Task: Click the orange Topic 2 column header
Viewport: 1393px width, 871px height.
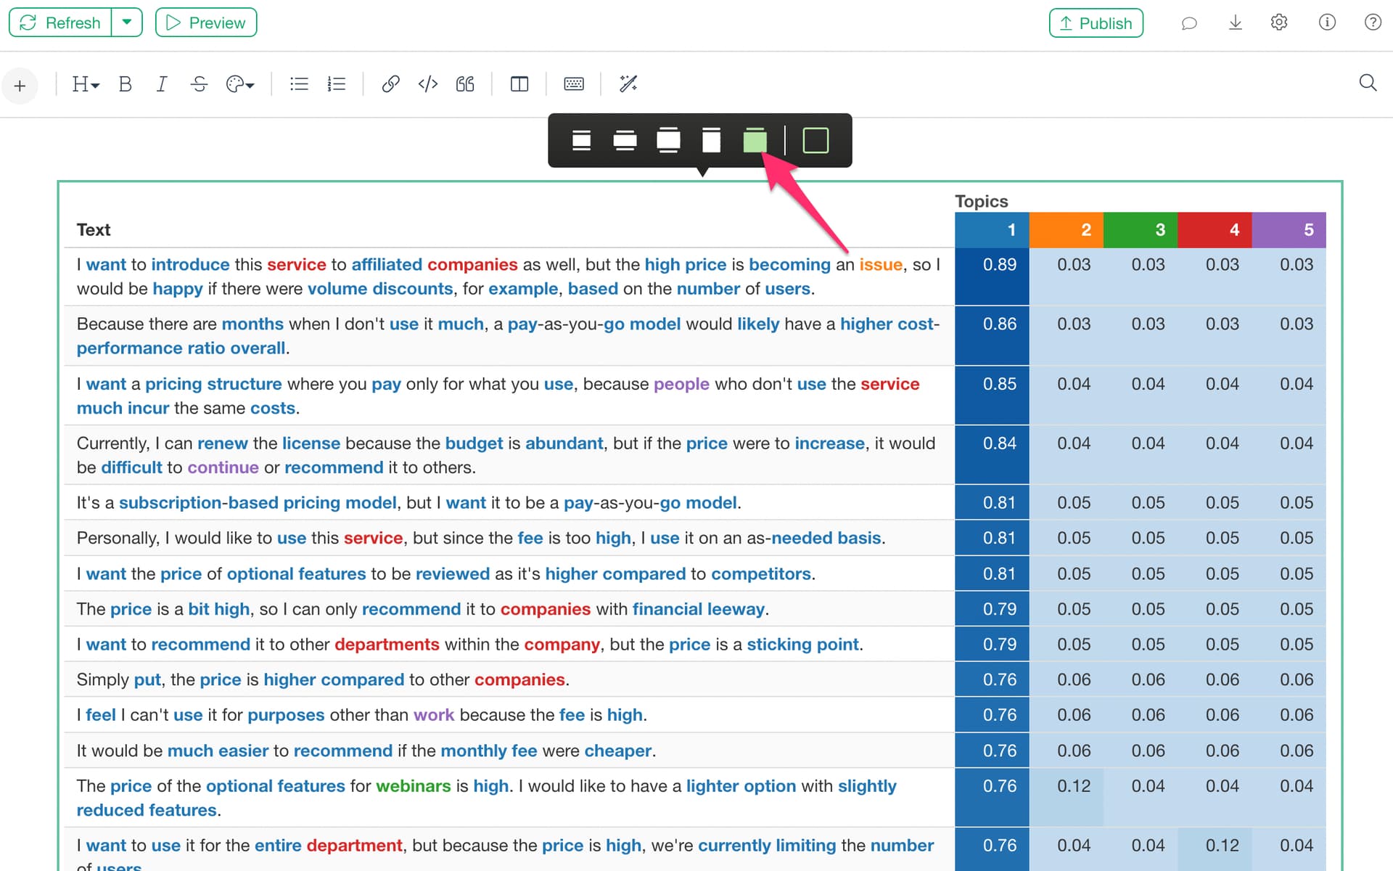Action: [1067, 230]
